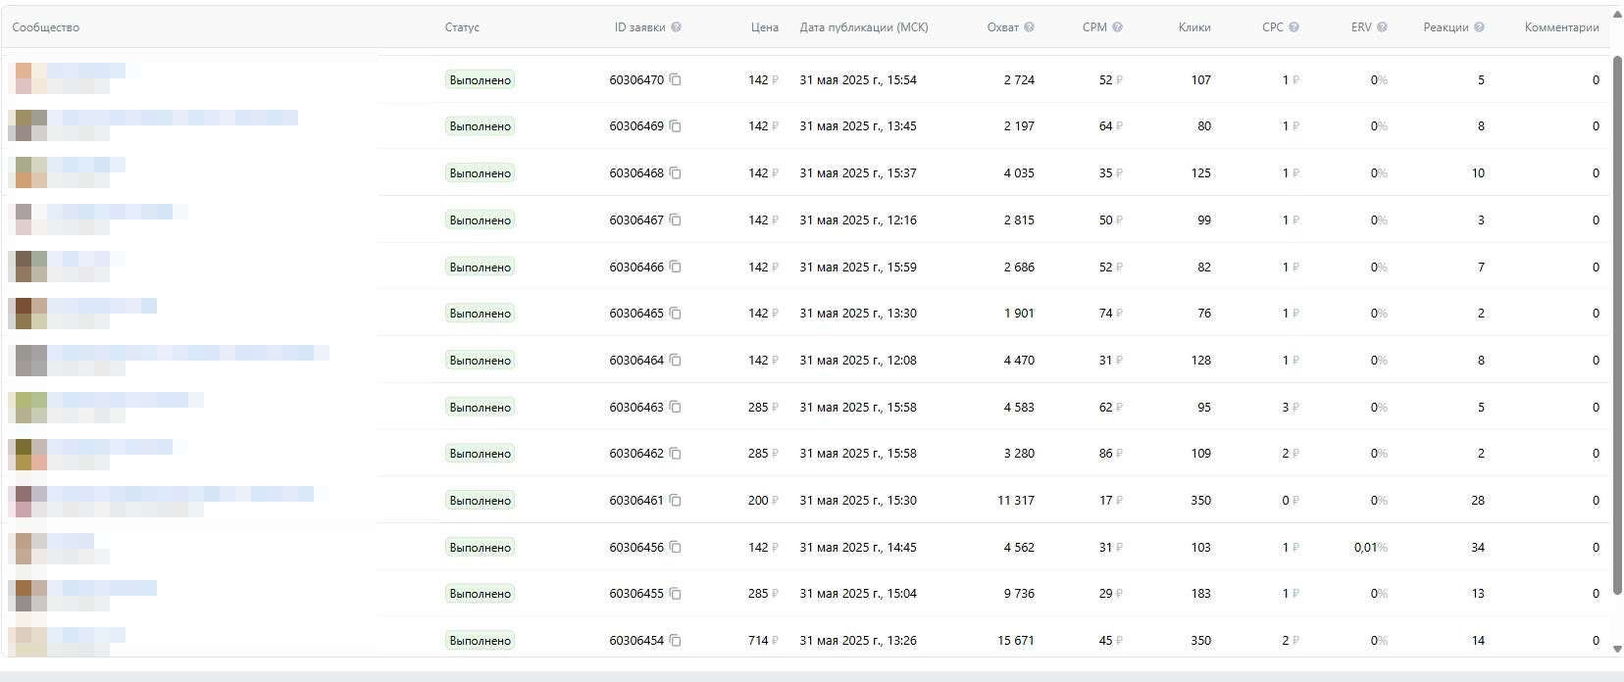Click the Дата публикации (МСК) header
The height and width of the screenshot is (682, 1624).
pos(863,27)
